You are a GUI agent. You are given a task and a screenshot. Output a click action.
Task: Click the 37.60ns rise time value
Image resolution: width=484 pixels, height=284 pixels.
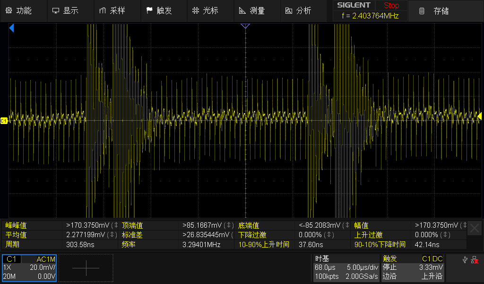pos(311,244)
